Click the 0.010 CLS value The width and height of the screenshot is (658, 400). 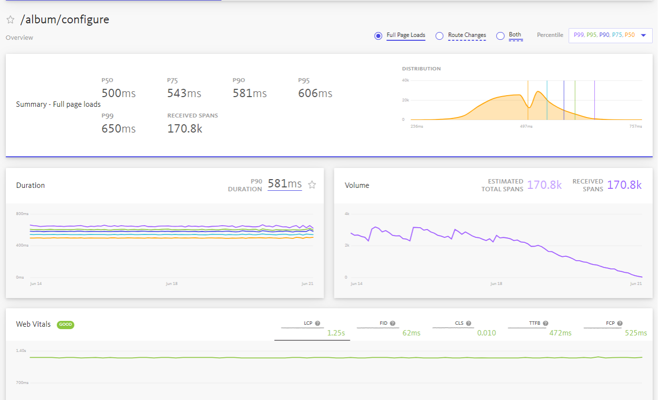point(486,333)
